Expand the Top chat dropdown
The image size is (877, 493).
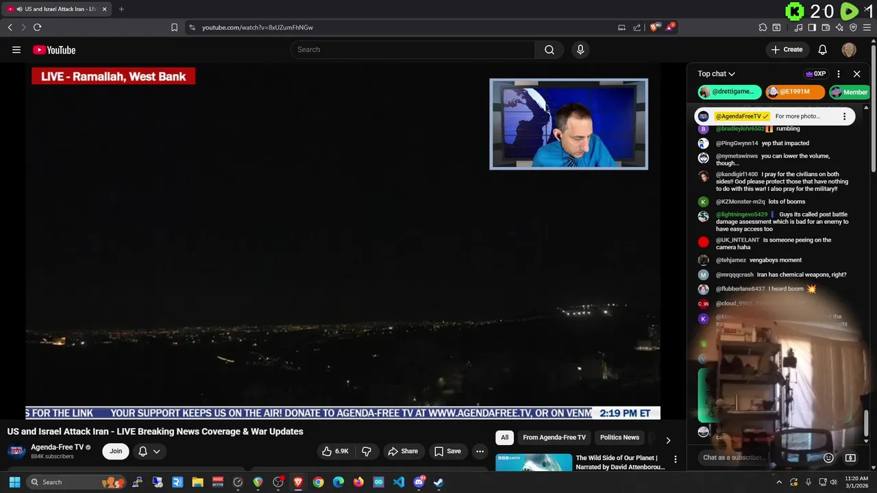tap(716, 74)
